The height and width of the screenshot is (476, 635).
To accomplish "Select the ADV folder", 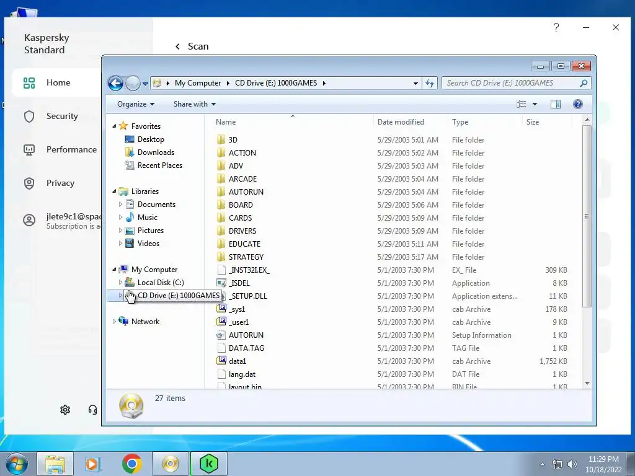I will pos(236,166).
